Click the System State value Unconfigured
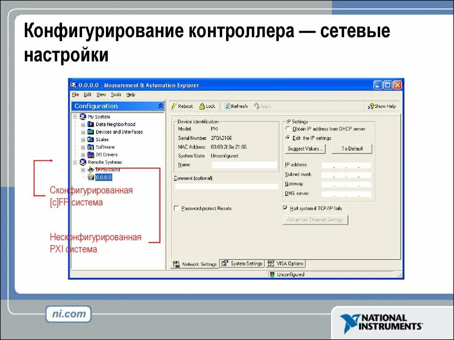The height and width of the screenshot is (340, 454). pyautogui.click(x=224, y=155)
